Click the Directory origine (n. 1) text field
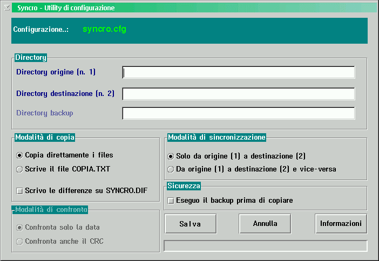Image resolution: width=379 pixels, height=261 pixels. 238,72
